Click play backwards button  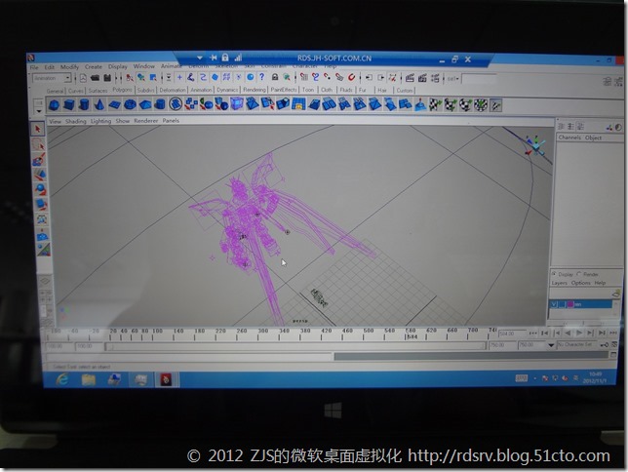click(568, 333)
